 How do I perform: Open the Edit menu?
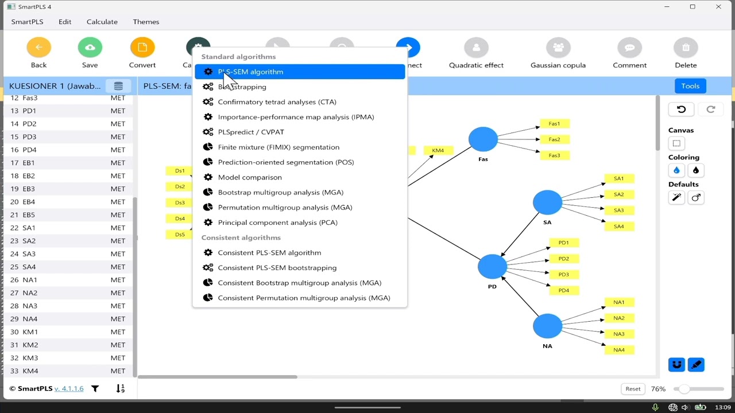click(65, 22)
